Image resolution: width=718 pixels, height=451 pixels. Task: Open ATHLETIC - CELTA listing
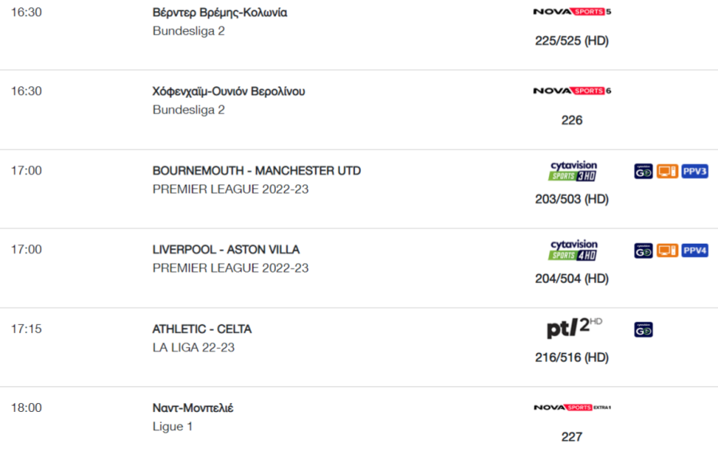tap(202, 329)
